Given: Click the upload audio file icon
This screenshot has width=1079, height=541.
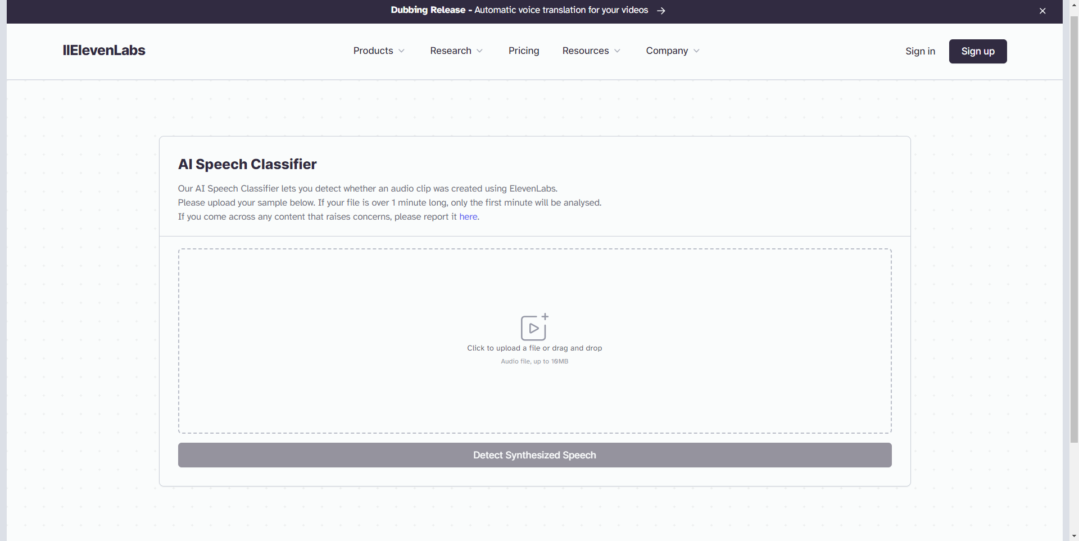Looking at the screenshot, I should click(534, 327).
